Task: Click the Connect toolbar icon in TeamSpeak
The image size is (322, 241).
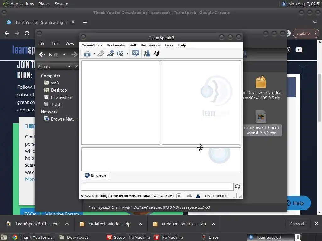Action: [87, 53]
